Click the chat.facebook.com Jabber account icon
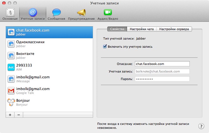Image resolution: width=209 pixels, height=133 pixels. point(11,32)
